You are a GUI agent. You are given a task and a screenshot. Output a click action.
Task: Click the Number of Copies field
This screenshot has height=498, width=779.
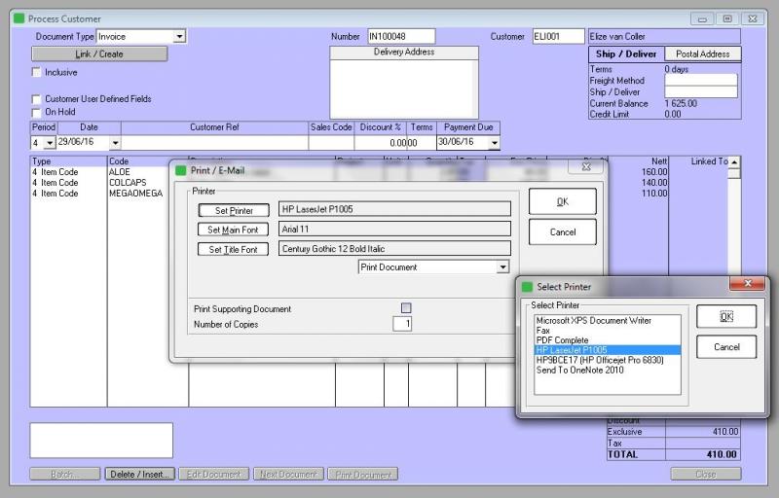(402, 324)
